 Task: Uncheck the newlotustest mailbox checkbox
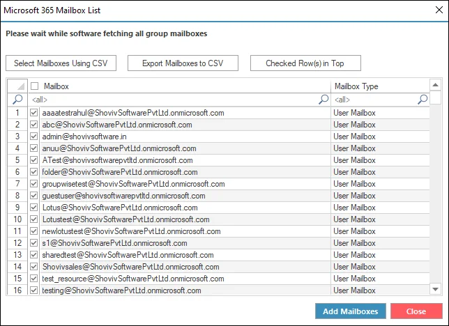click(33, 231)
